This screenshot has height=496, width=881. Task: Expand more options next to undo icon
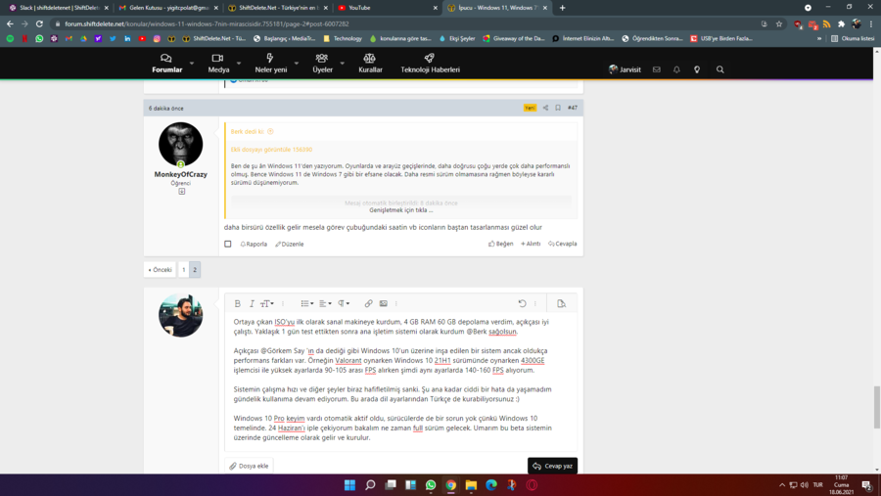pyautogui.click(x=535, y=303)
